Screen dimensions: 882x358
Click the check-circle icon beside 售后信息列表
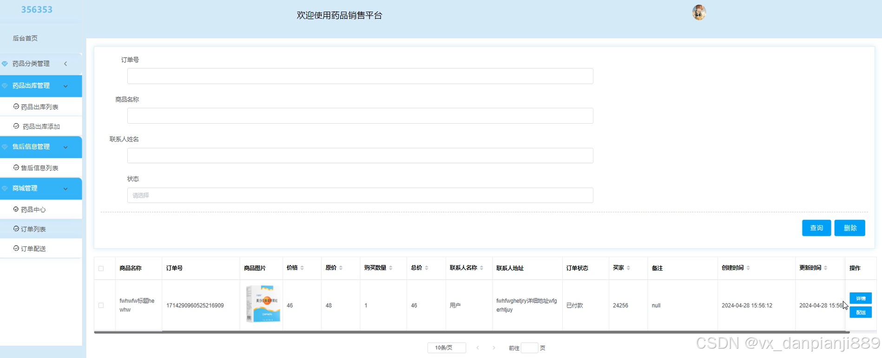pos(16,167)
